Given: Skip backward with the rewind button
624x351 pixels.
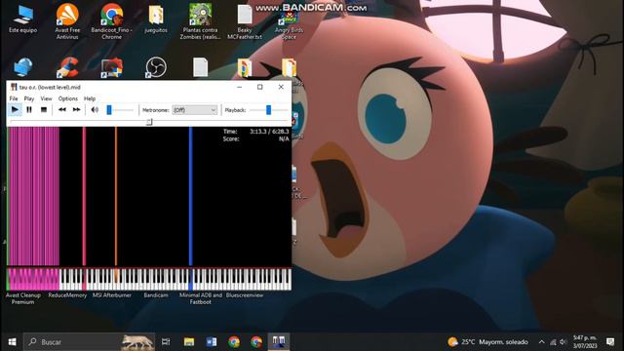Looking at the screenshot, I should coord(62,110).
